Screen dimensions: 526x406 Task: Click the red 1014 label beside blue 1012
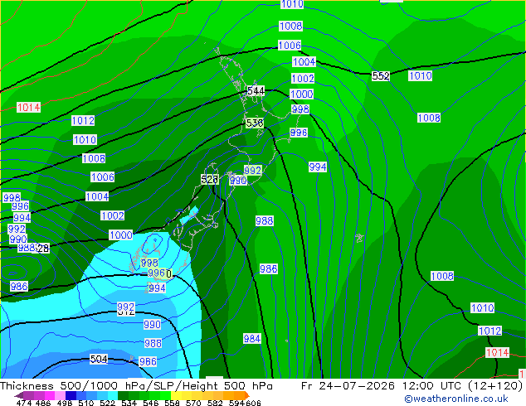point(29,108)
